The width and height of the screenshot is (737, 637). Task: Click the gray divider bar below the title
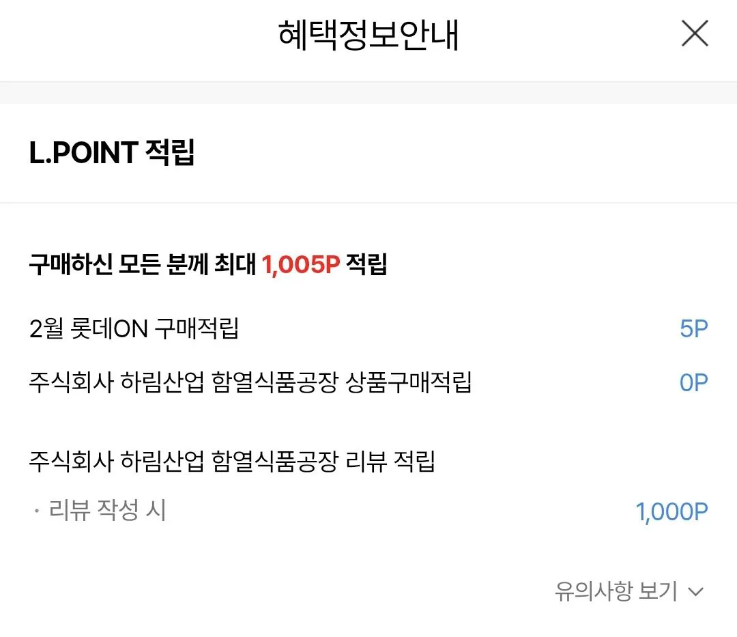369,93
